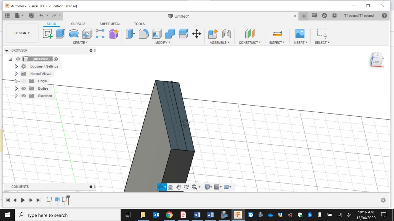Open the INSPECT dropdown menu
Screen dimensions: 394x221
point(277,43)
